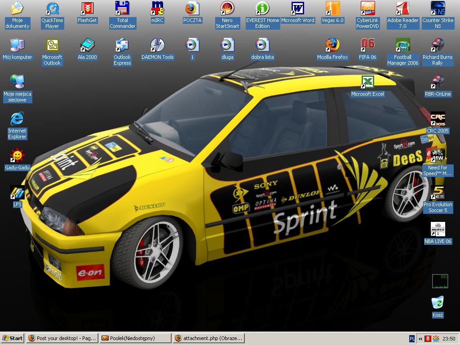The image size is (460, 345).
Task: Switch to 'Post your desktop!' taskbar window
Action: [x=62, y=338]
